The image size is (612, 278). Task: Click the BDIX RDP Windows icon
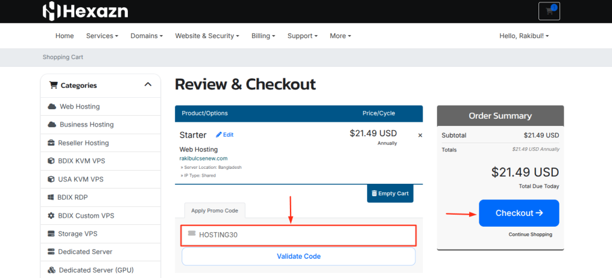(51, 197)
